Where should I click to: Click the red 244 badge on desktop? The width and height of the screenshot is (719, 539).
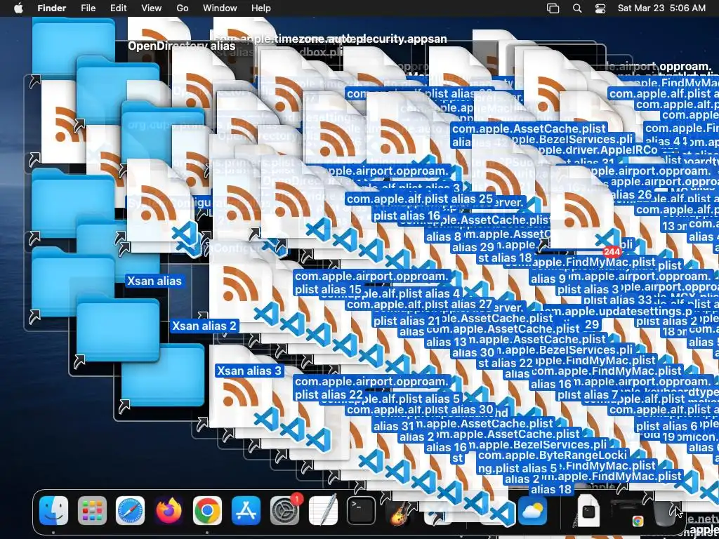point(612,252)
